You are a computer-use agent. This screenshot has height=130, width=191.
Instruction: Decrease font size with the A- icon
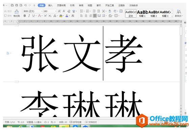click(64, 11)
